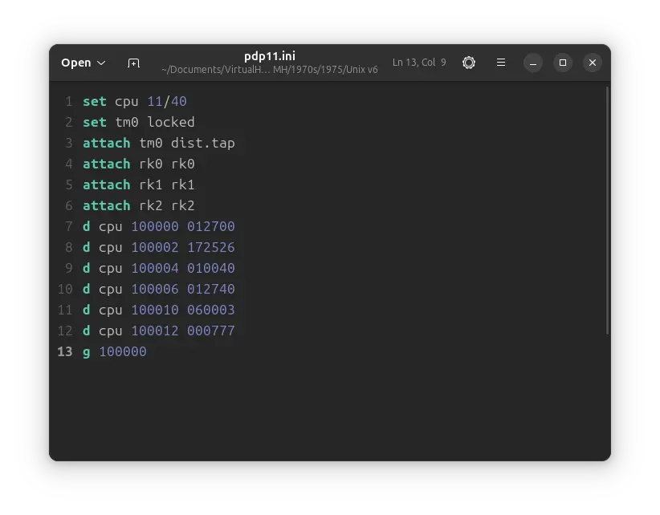
Task: Click the file path subtitle under the title
Action: pos(269,70)
